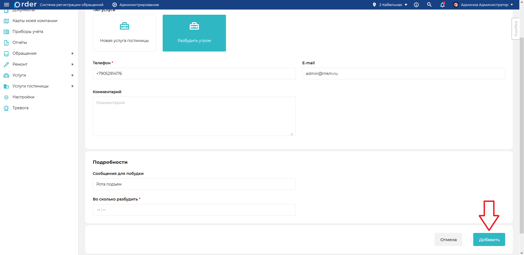Open the 2 Кабельная location dropdown
This screenshot has width=524, height=255.
tap(390, 5)
